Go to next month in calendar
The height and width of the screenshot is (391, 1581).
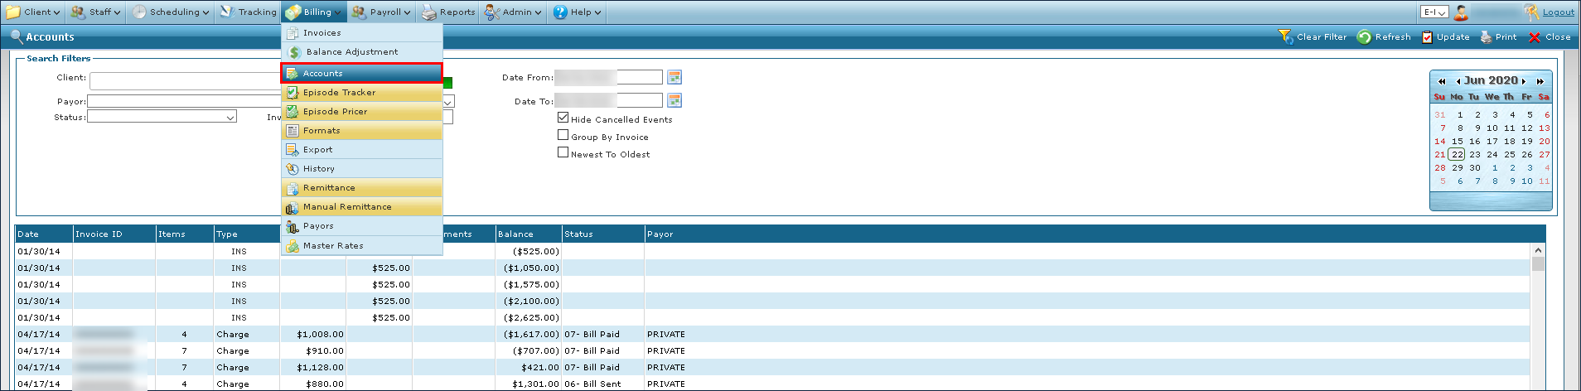1523,81
